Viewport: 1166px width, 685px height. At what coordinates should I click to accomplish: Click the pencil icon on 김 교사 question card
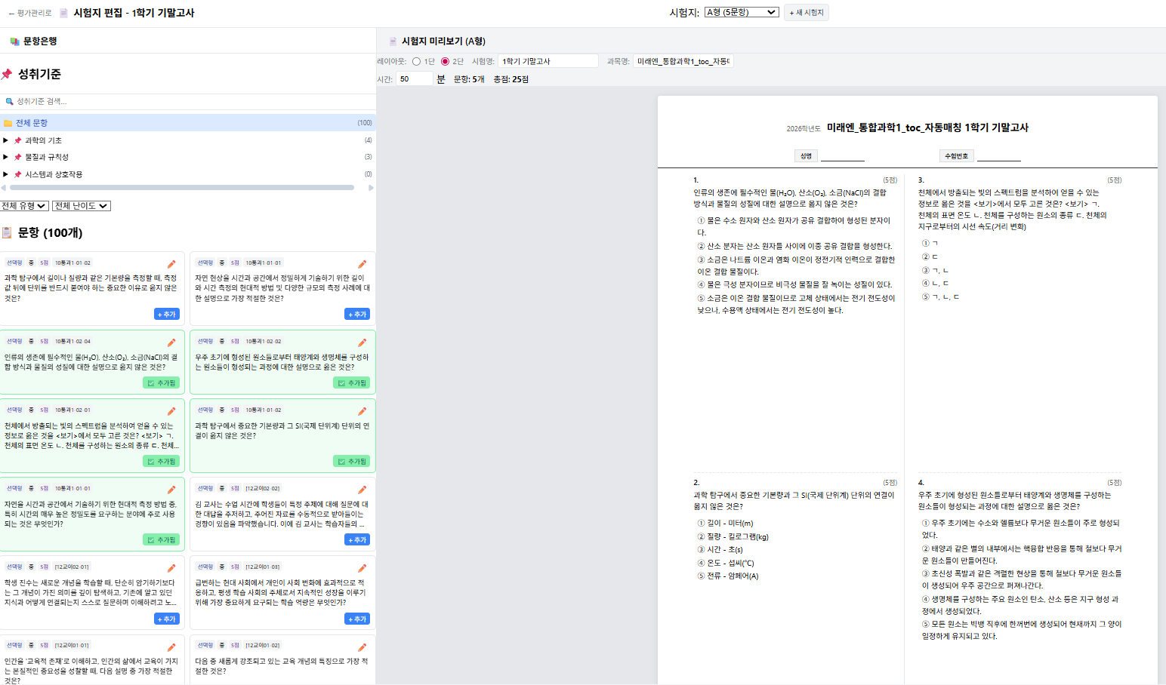362,488
